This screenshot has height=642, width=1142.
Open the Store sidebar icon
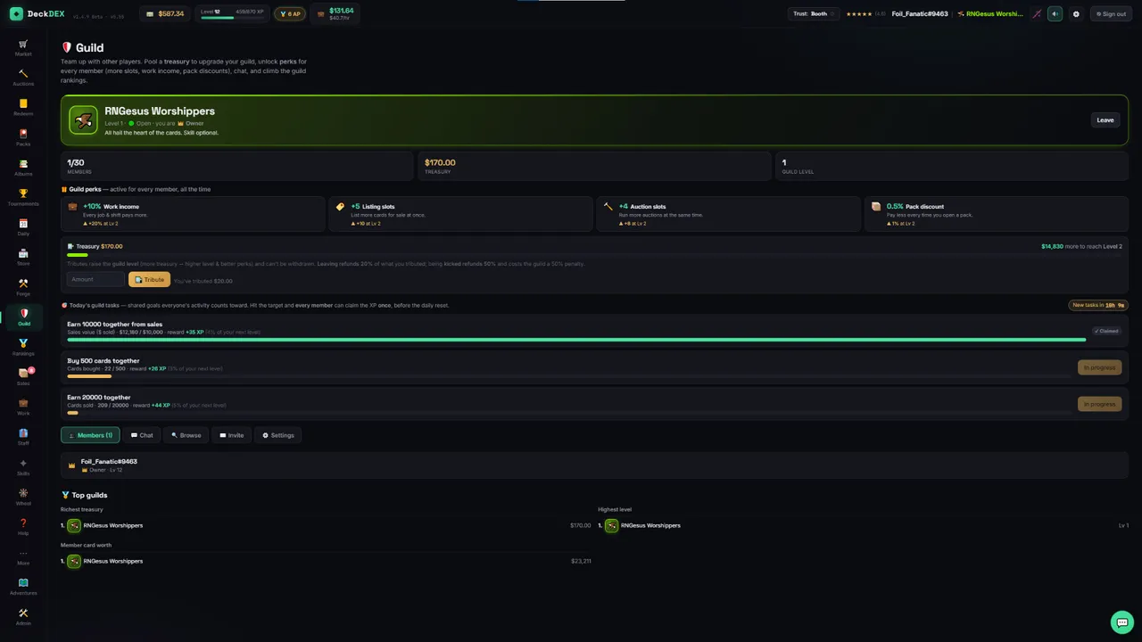click(23, 258)
